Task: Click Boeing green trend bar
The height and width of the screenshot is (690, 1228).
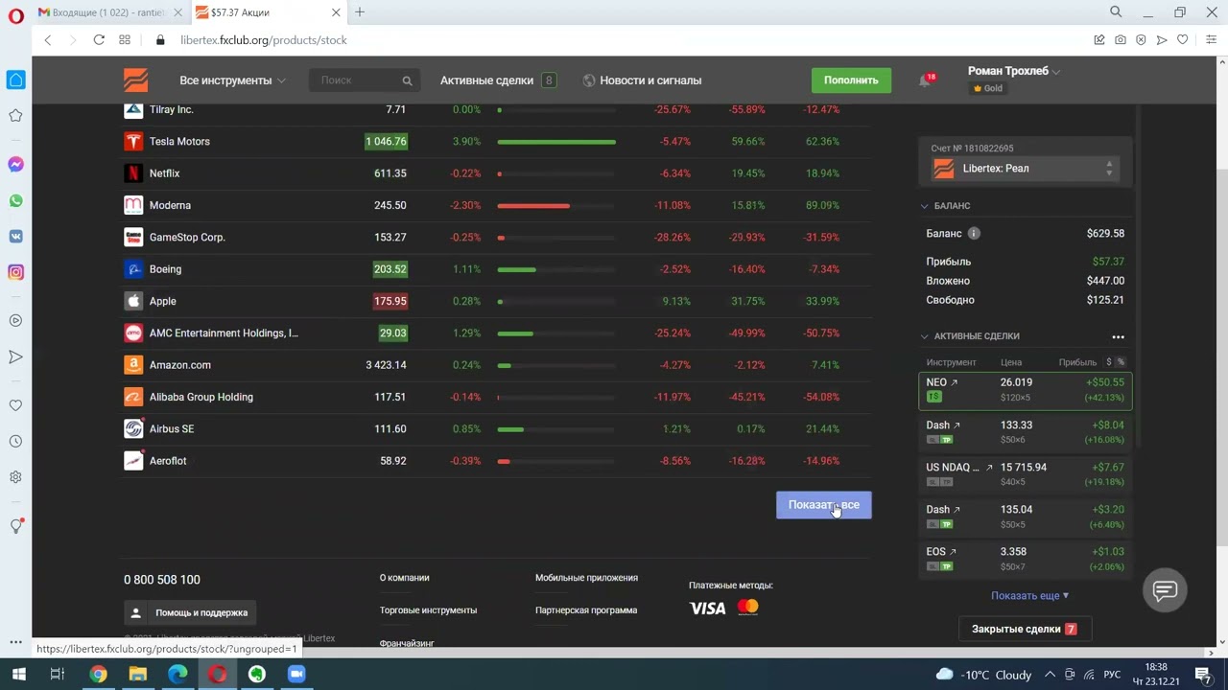Action: coord(516,269)
